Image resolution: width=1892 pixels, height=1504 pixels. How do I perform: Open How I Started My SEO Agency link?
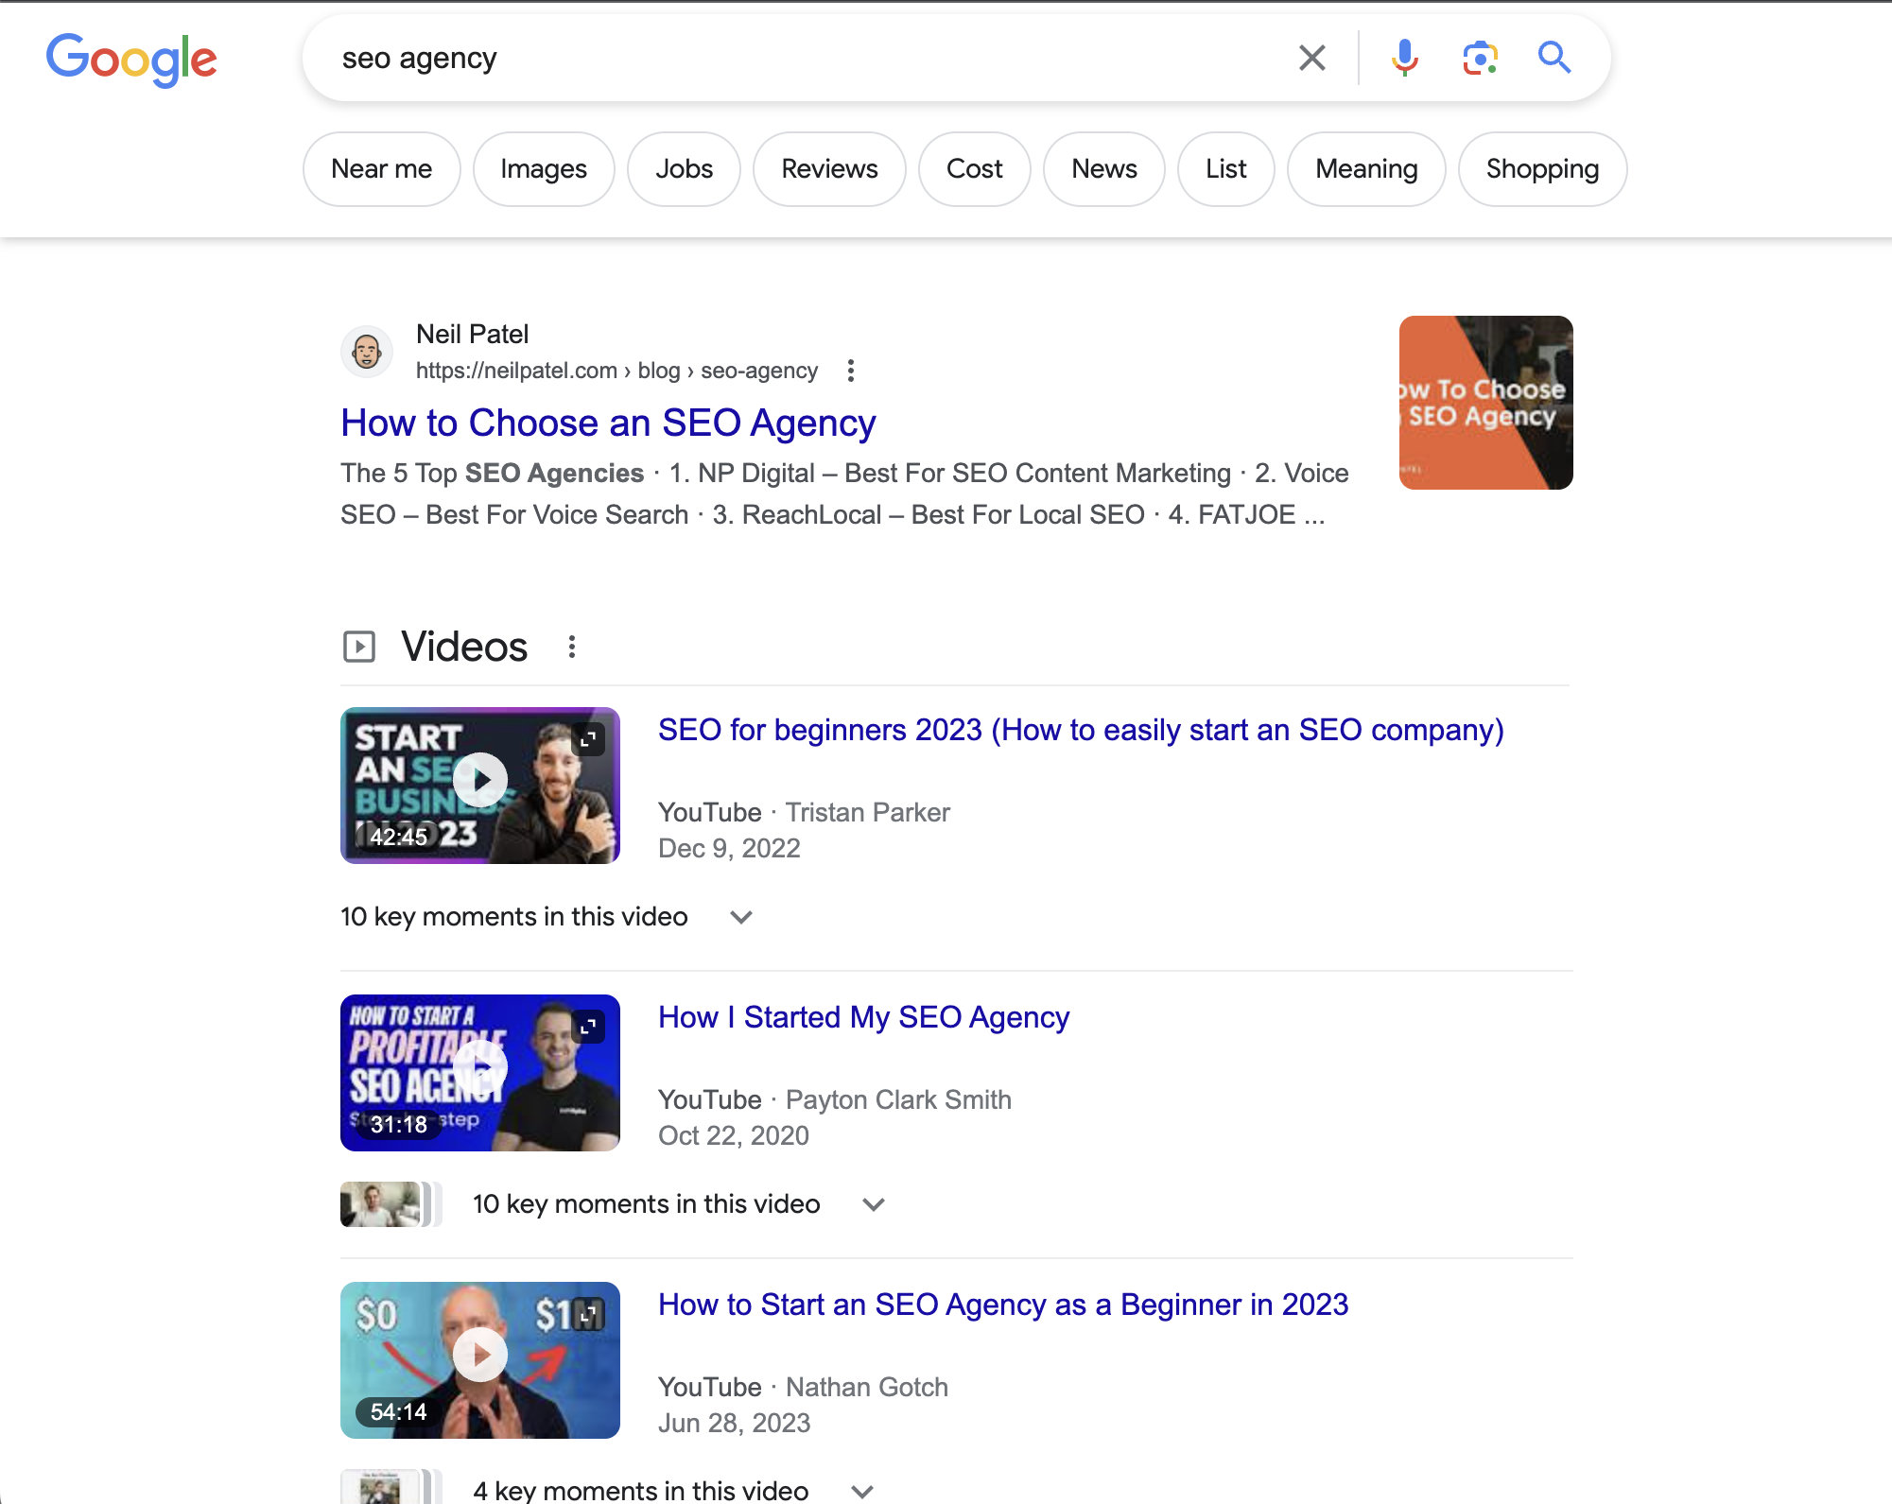(x=864, y=1017)
